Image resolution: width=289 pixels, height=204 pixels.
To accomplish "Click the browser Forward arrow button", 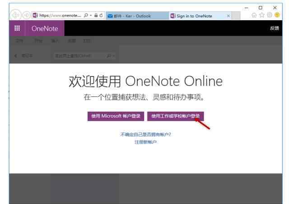I will [27, 15].
